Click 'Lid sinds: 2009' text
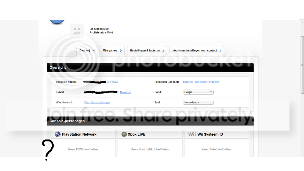The width and height of the screenshot is (304, 171). point(99,29)
